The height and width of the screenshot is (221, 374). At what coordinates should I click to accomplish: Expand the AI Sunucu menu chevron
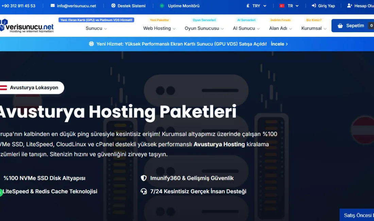coord(258,29)
